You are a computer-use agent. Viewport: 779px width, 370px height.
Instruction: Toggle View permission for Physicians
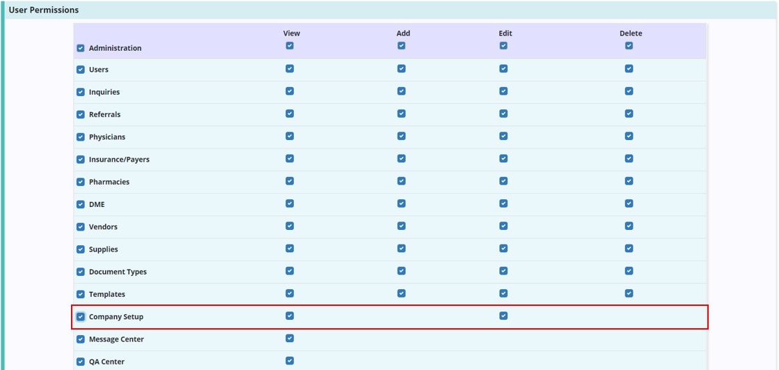(290, 136)
